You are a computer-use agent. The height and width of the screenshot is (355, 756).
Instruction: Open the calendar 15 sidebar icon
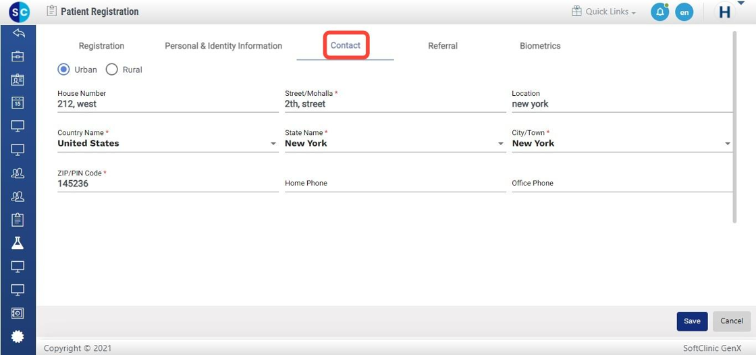(18, 103)
